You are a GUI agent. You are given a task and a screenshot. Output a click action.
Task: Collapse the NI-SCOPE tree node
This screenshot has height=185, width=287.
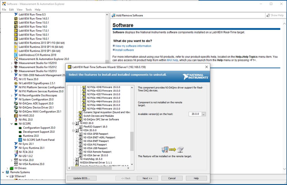pyautogui.click(x=12, y=124)
